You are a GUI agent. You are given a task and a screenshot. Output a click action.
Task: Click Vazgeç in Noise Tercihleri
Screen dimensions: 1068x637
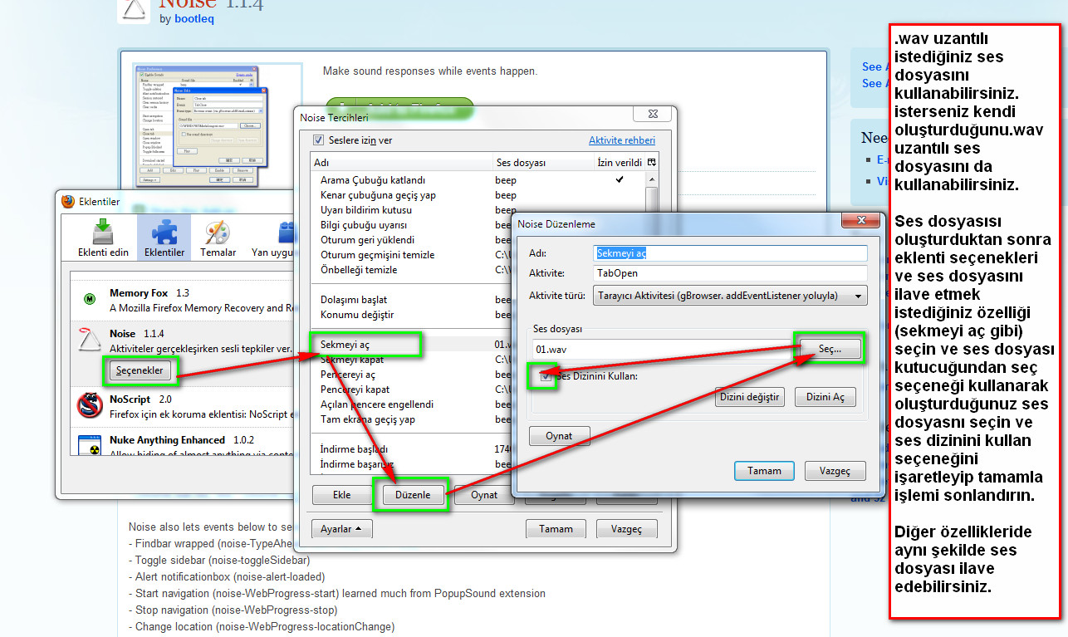click(627, 528)
